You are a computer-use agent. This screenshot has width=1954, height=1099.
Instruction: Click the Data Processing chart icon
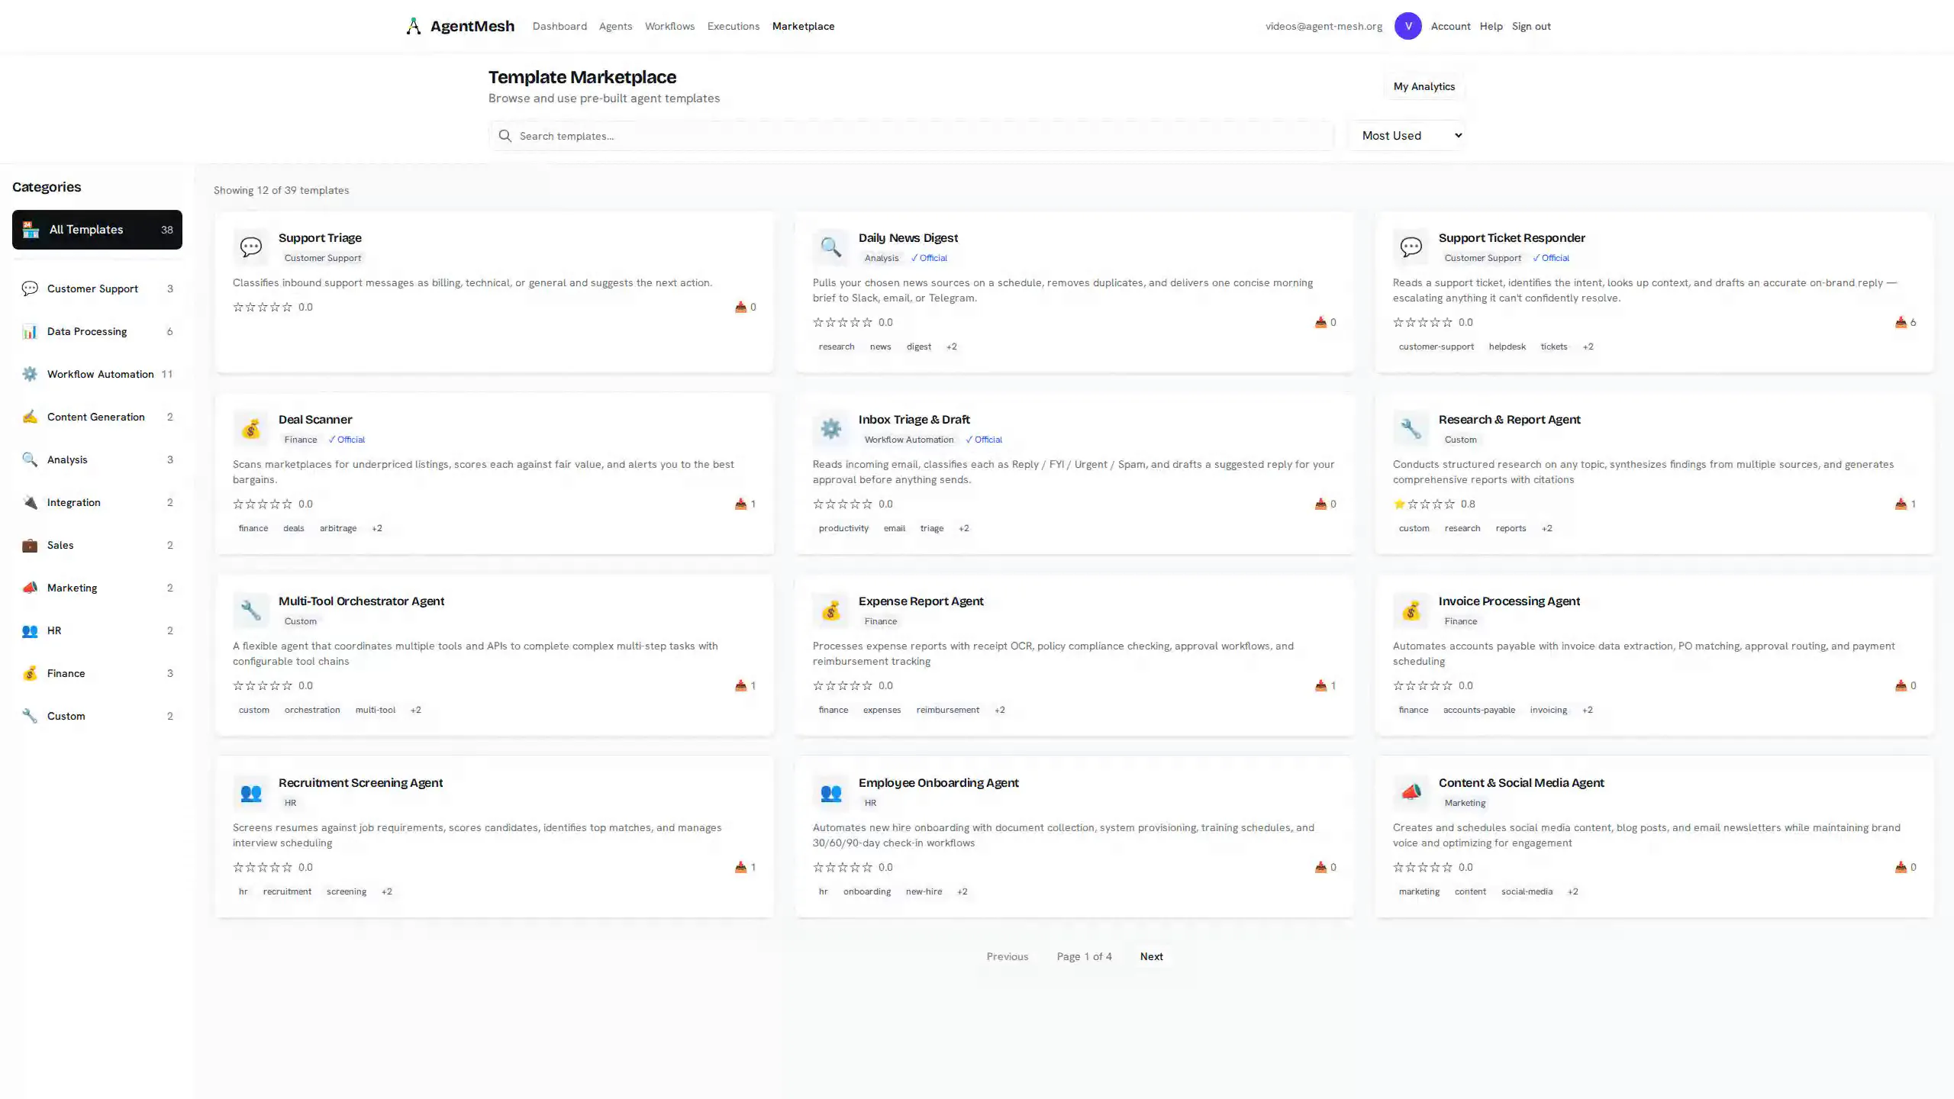click(x=30, y=331)
